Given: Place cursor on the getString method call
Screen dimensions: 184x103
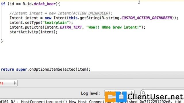Looking at the screenshot, I should (89, 18).
